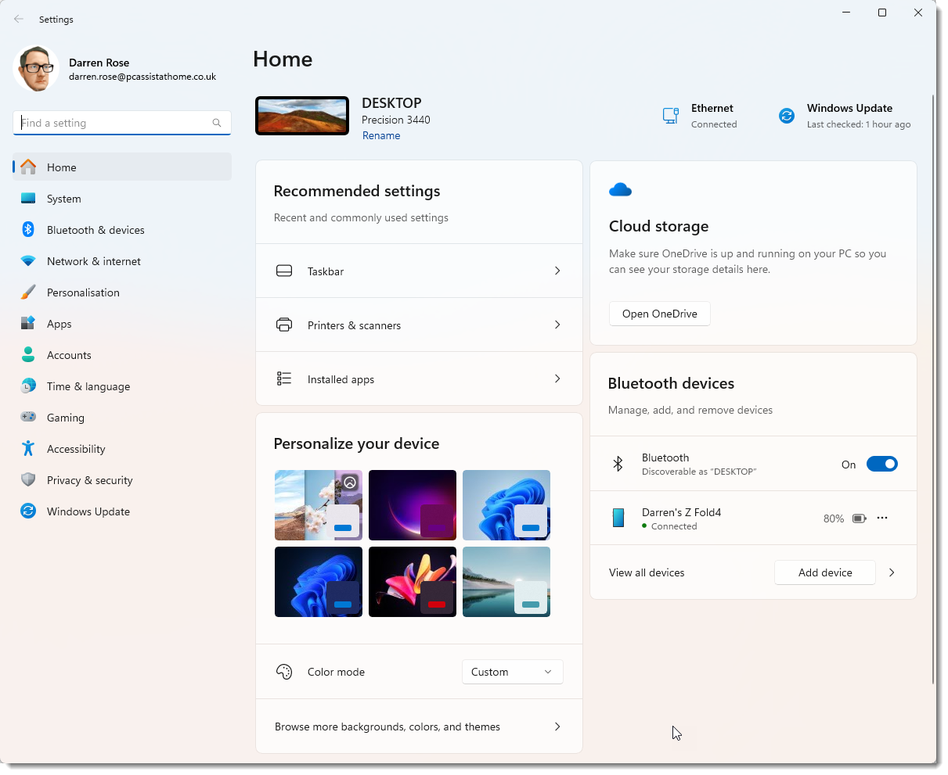Open Accessibility settings icon
The image size is (948, 775).
pyautogui.click(x=28, y=448)
